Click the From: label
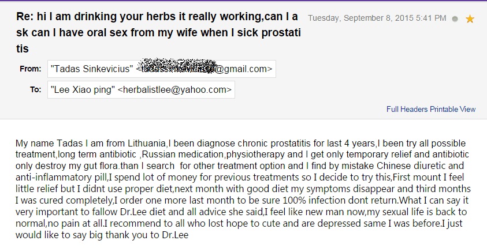This screenshot has height=248, width=487. (30, 69)
